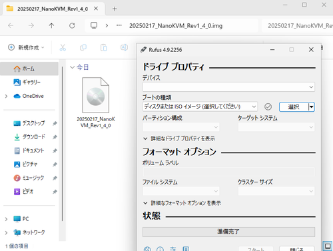This screenshot has width=333, height=251.
Task: Select PC in the sidebar
Action: tap(29, 219)
